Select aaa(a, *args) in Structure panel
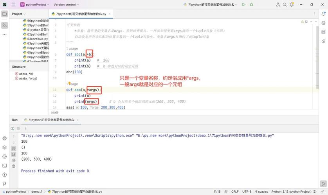The image size is (328, 195). pos(26,78)
